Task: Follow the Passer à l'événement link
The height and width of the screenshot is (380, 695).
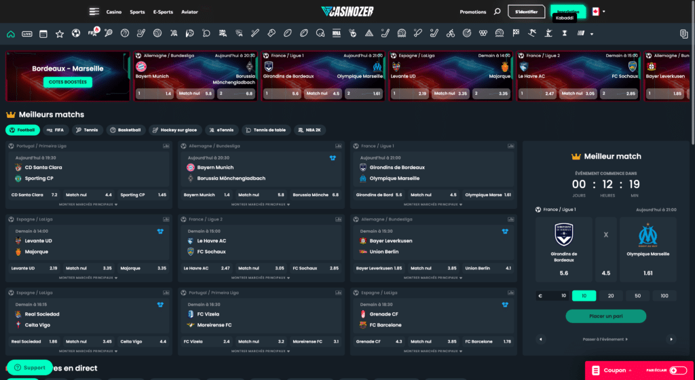Action: (x=605, y=339)
